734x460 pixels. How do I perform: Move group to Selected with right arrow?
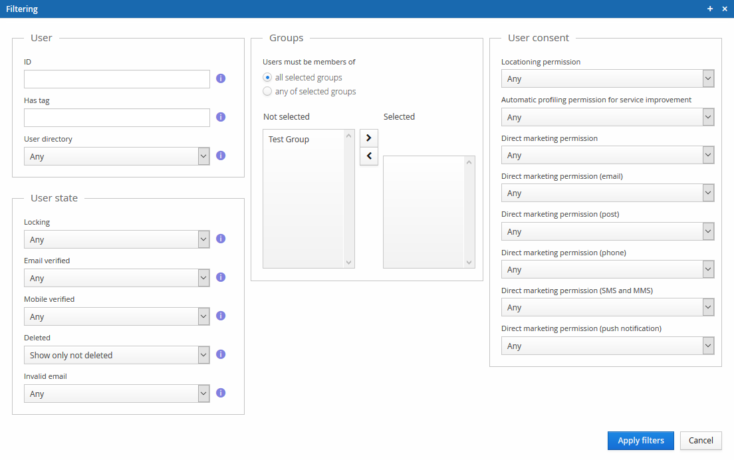pos(368,138)
